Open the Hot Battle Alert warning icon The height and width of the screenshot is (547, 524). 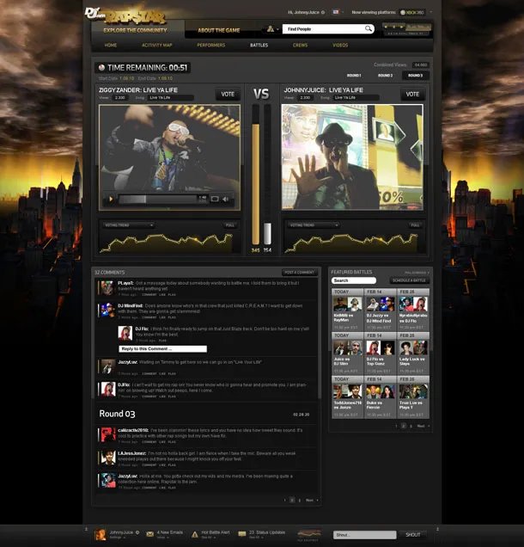click(194, 535)
